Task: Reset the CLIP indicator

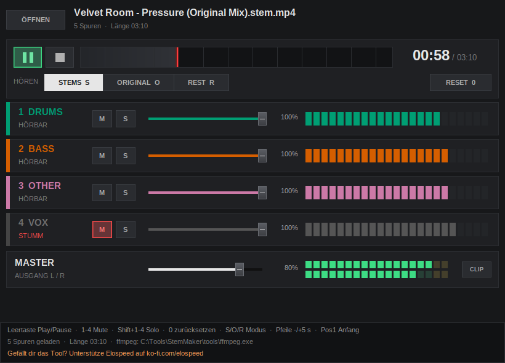Action: (476, 269)
